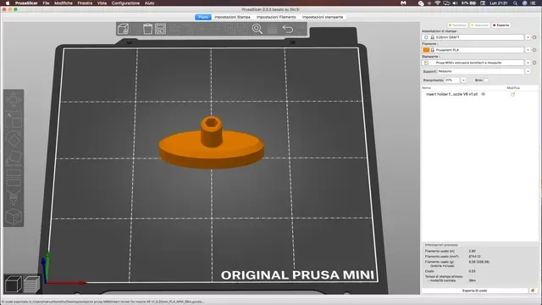Expand the Supporti dropdown arrow
This screenshot has height=305, width=542.
(528, 71)
